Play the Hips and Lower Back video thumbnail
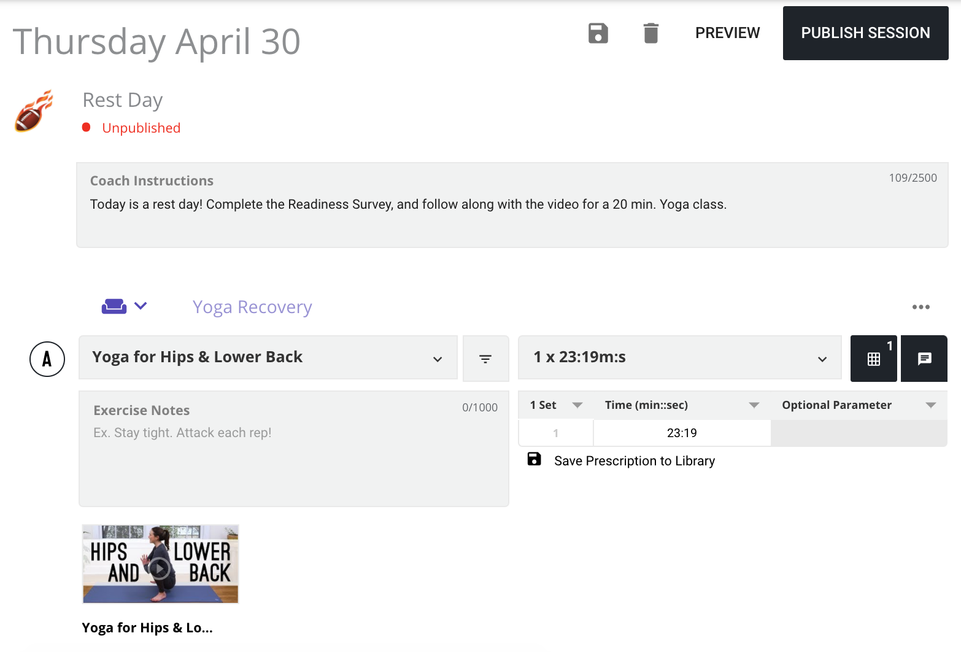Screen dimensions: 961x652 160,564
